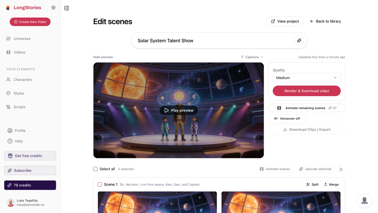Open the language globe icon

point(53,8)
